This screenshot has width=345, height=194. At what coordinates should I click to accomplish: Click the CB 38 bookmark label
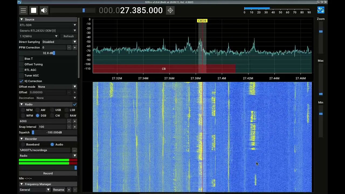pos(202,21)
